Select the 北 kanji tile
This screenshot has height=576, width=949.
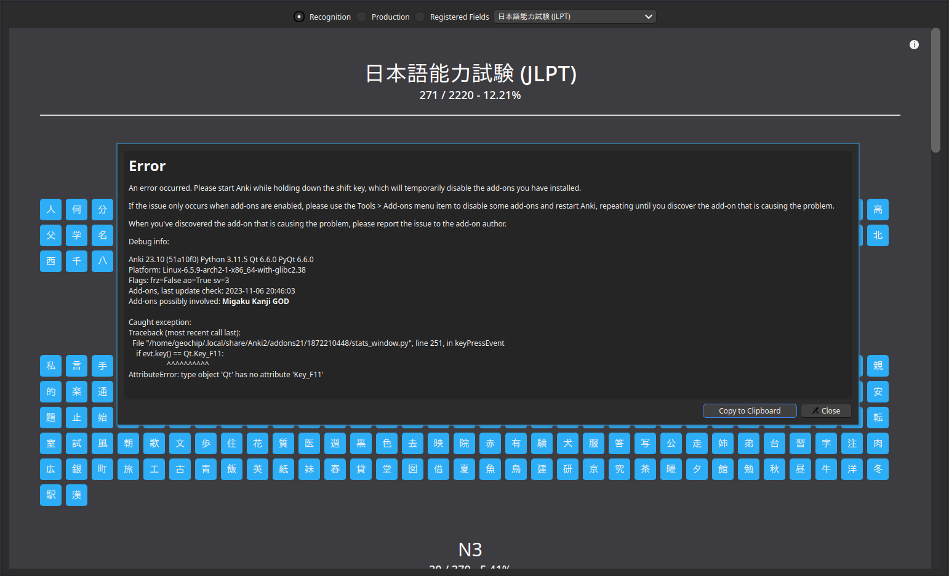tap(878, 235)
